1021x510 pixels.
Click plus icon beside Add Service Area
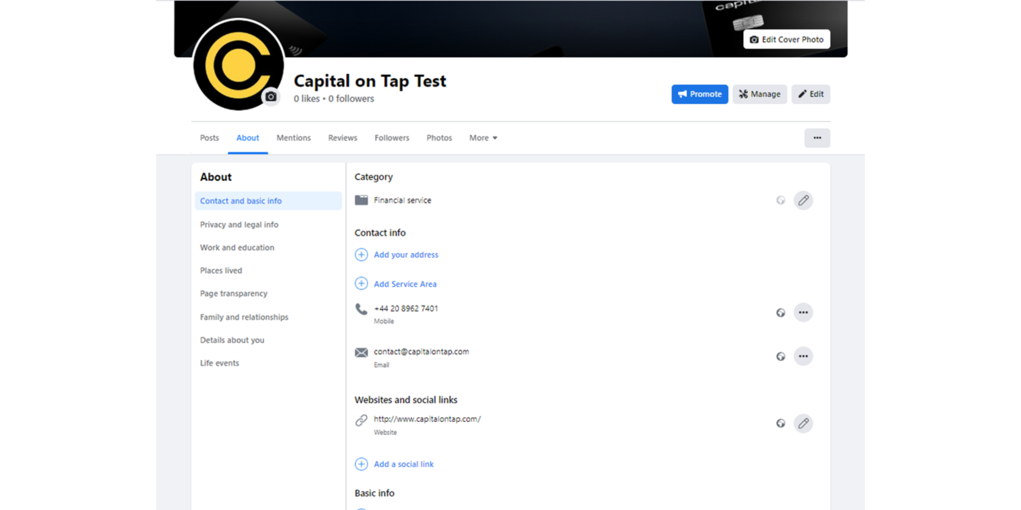click(361, 283)
